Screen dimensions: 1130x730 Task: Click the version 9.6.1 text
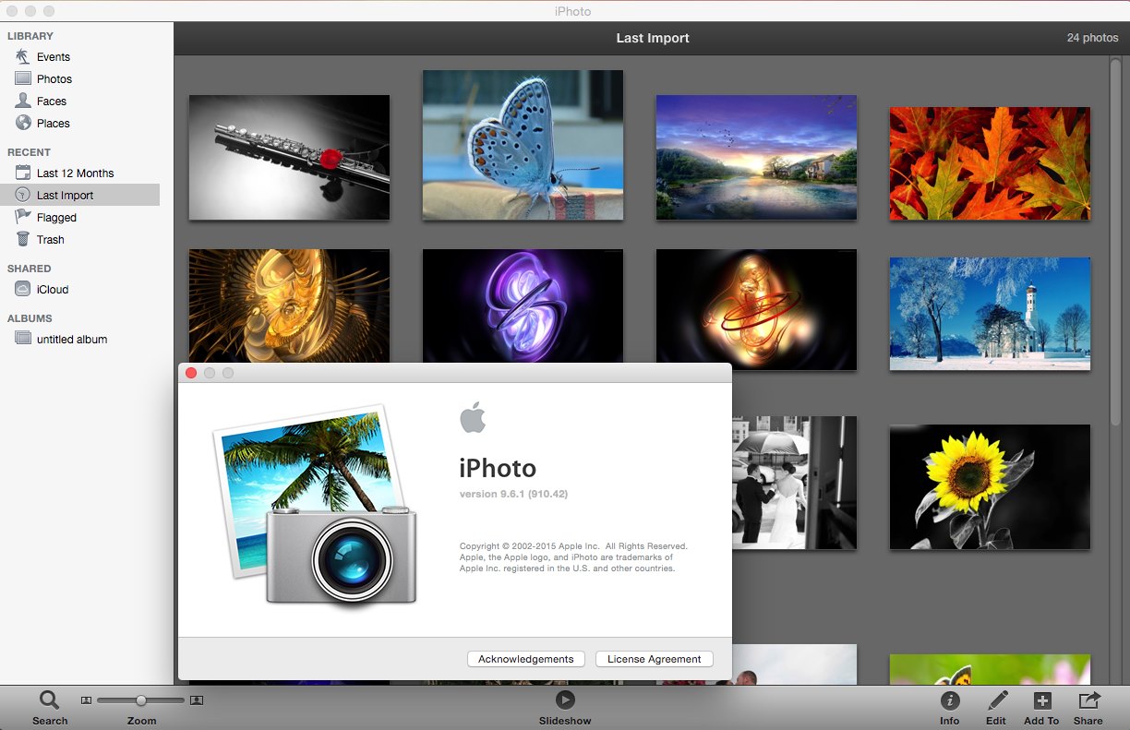(x=513, y=494)
